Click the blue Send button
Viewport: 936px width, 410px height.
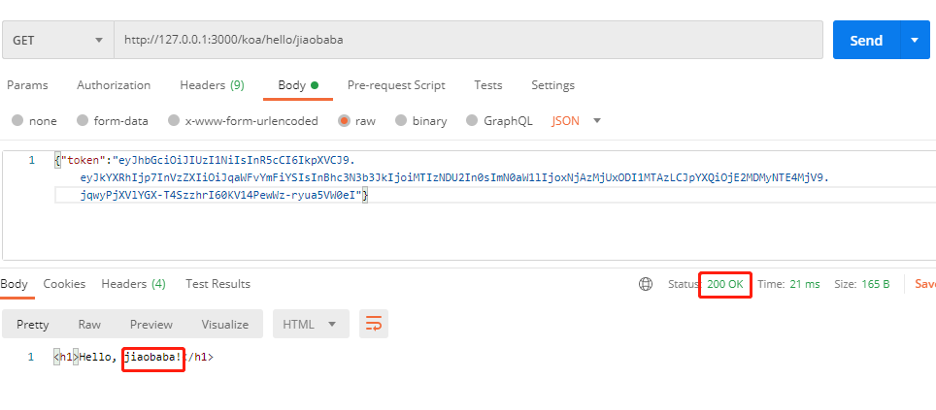tap(865, 41)
